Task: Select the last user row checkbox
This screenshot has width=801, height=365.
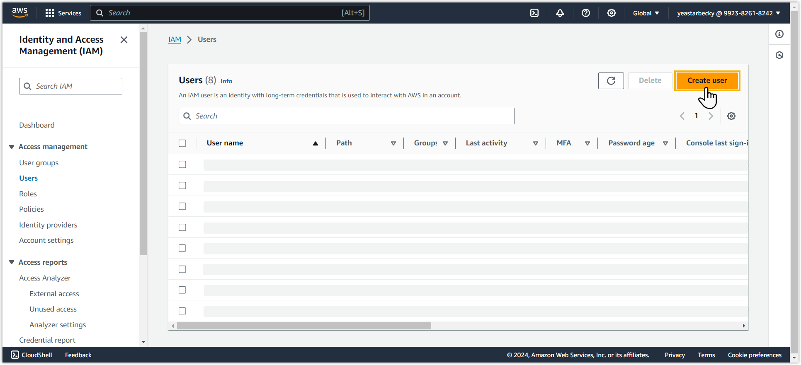Action: point(182,311)
